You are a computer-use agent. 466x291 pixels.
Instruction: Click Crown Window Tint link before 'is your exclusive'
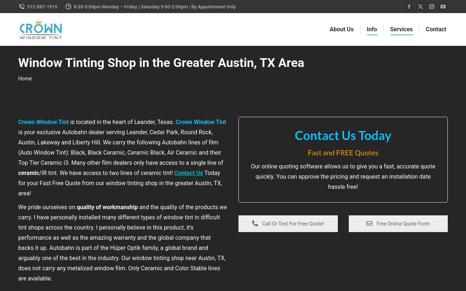[x=201, y=122]
